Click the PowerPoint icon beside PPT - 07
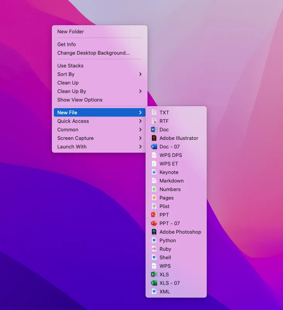Viewport: 283px width, 310px height. coord(154,223)
